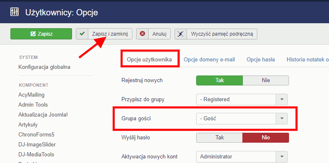Set Rejestruj nowych to Nie
Viewport: 329px width, 163px height.
coord(266,80)
